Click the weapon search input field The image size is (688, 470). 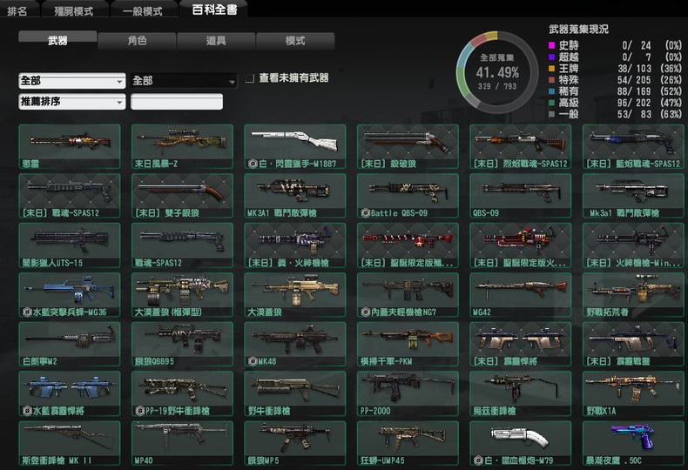pyautogui.click(x=177, y=102)
